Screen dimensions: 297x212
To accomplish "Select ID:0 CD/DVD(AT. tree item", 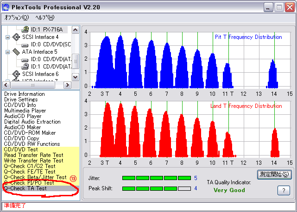I will pyautogui.click(x=51, y=59).
